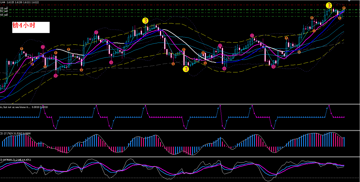The image size is (360, 182).
Task: Click the yellow 3 marker beneath the trough candles
Action: tap(186, 69)
